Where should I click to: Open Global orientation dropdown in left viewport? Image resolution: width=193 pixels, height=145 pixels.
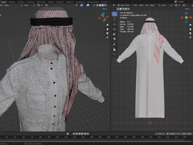26,5
